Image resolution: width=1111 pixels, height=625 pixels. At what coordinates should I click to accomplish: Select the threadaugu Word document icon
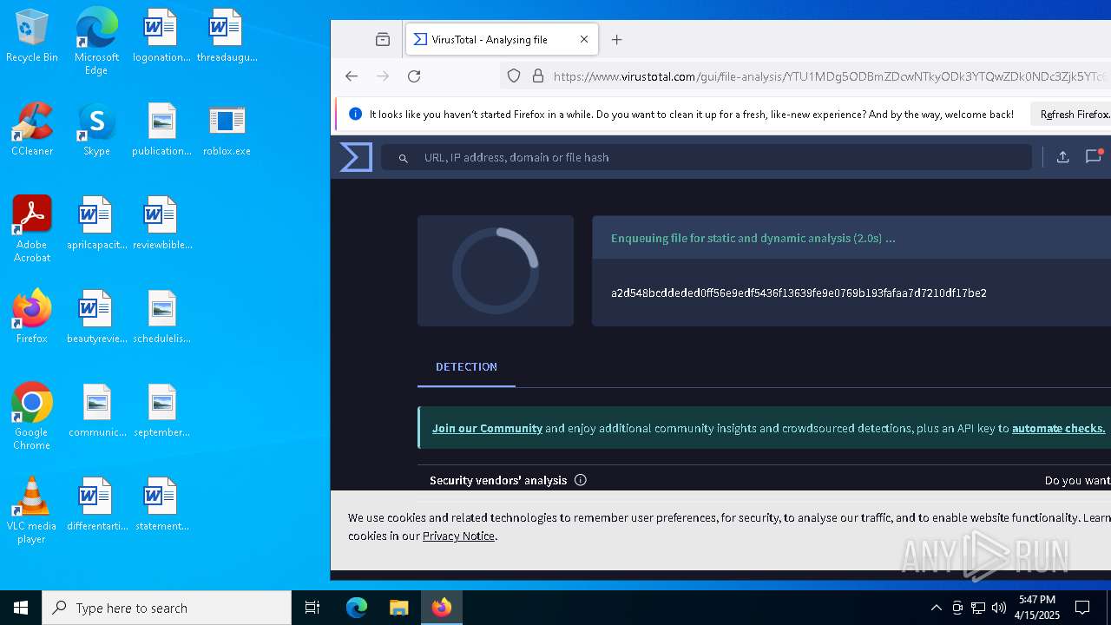point(227,36)
